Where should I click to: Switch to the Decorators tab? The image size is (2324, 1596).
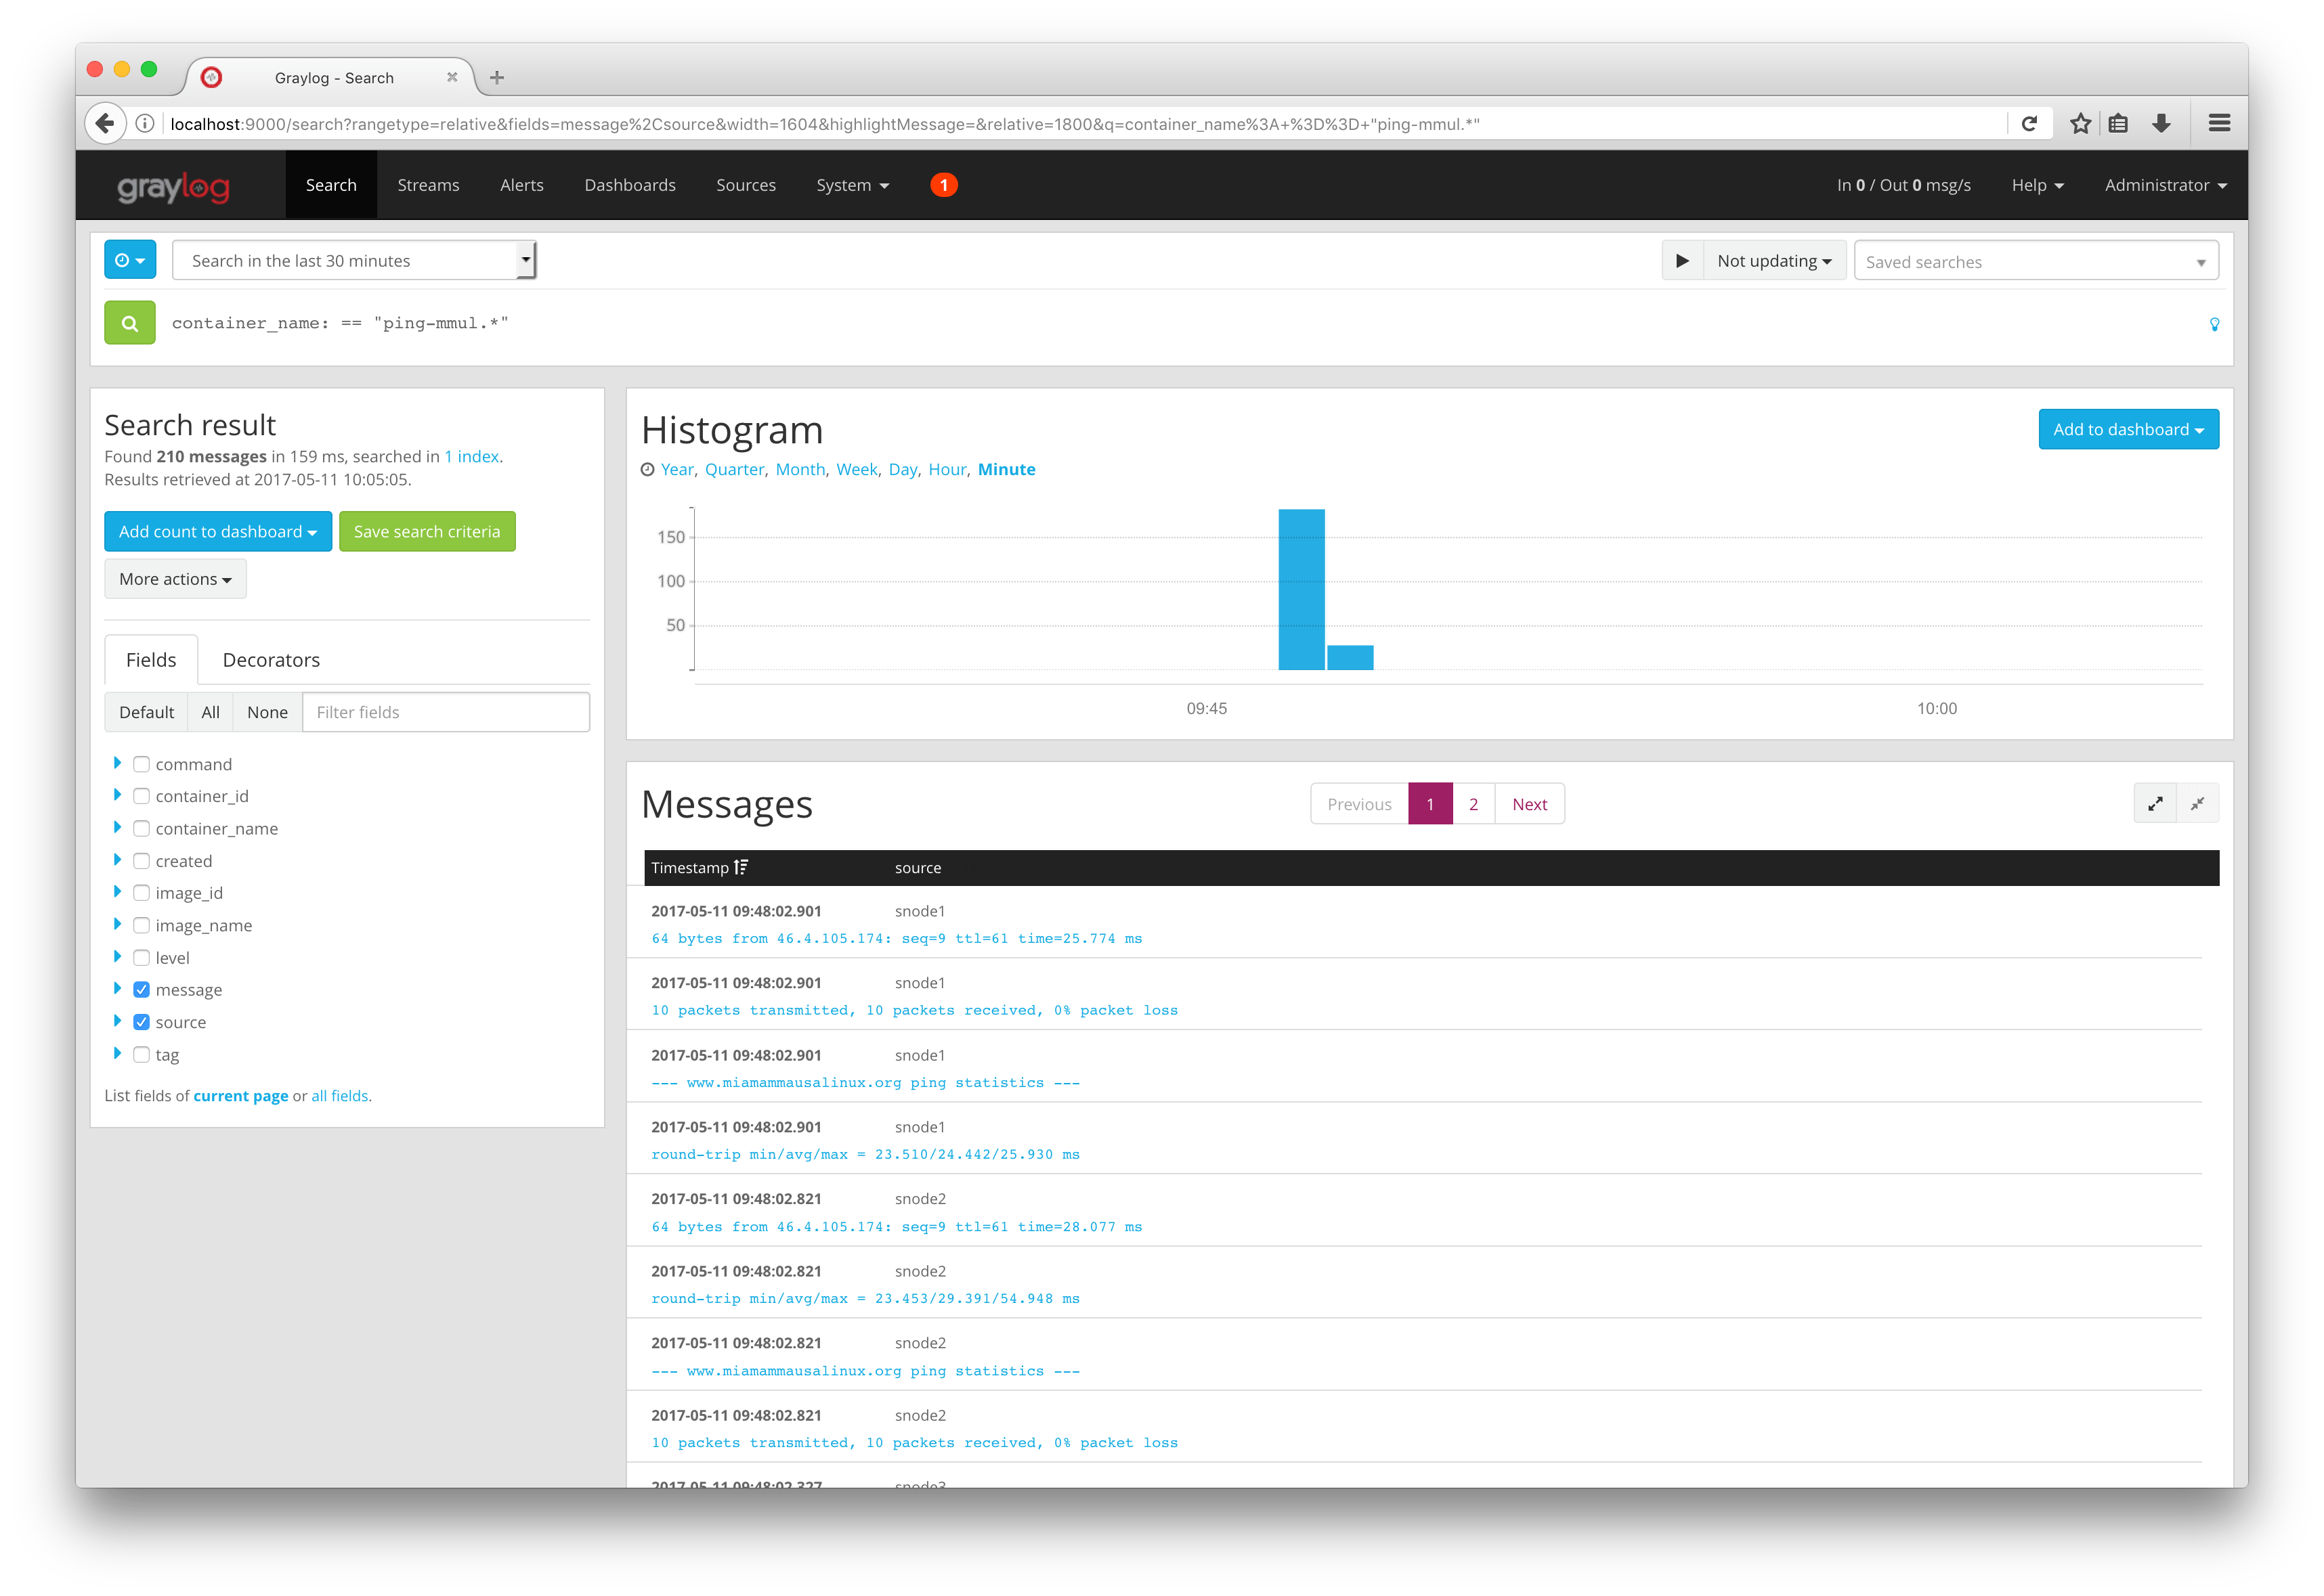[271, 660]
